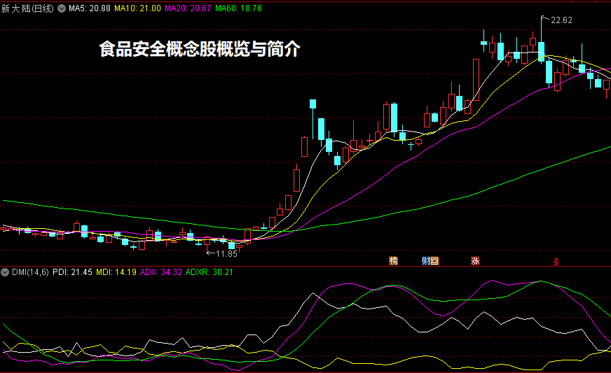Click the PDI: 21.45 value
This screenshot has height=373, width=611.
[72, 272]
